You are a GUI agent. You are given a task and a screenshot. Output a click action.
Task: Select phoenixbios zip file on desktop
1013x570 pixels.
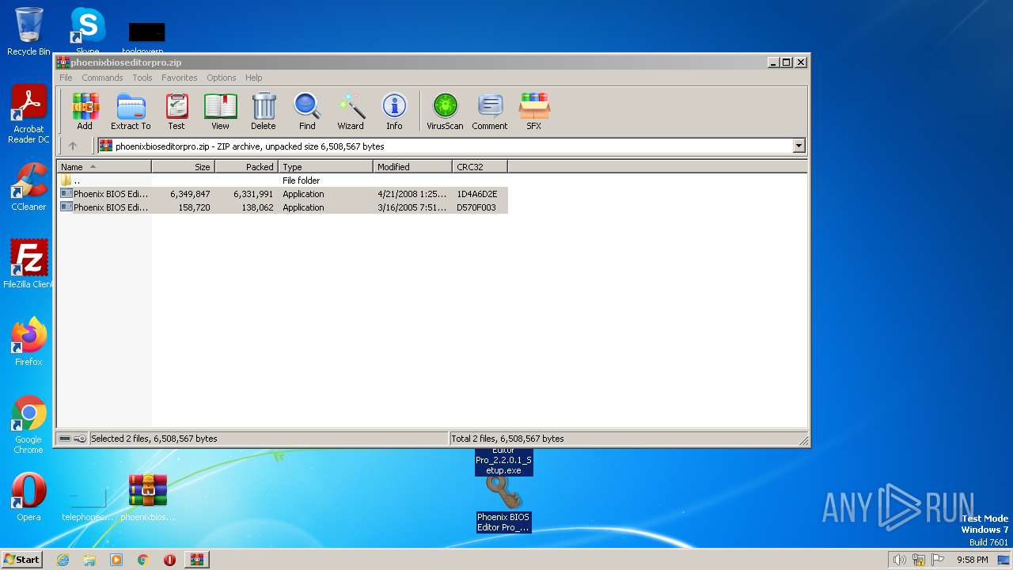[148, 497]
